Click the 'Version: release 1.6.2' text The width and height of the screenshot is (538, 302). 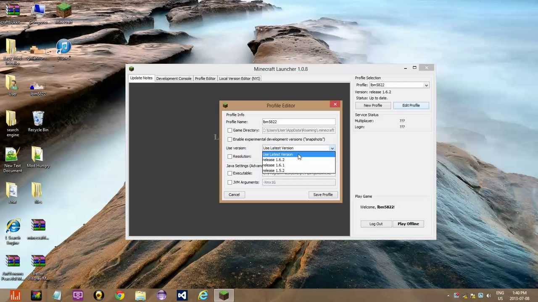click(373, 92)
